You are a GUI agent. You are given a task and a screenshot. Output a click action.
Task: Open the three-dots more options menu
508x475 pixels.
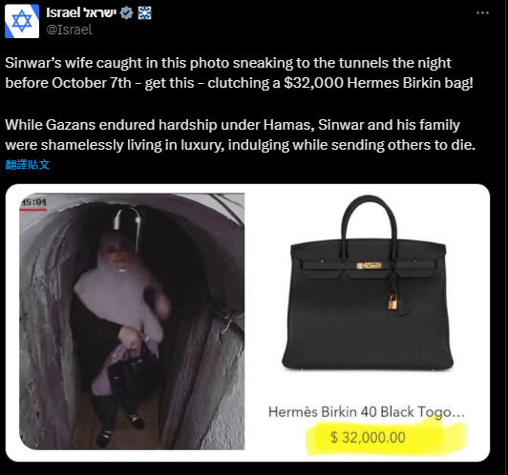coord(482,12)
